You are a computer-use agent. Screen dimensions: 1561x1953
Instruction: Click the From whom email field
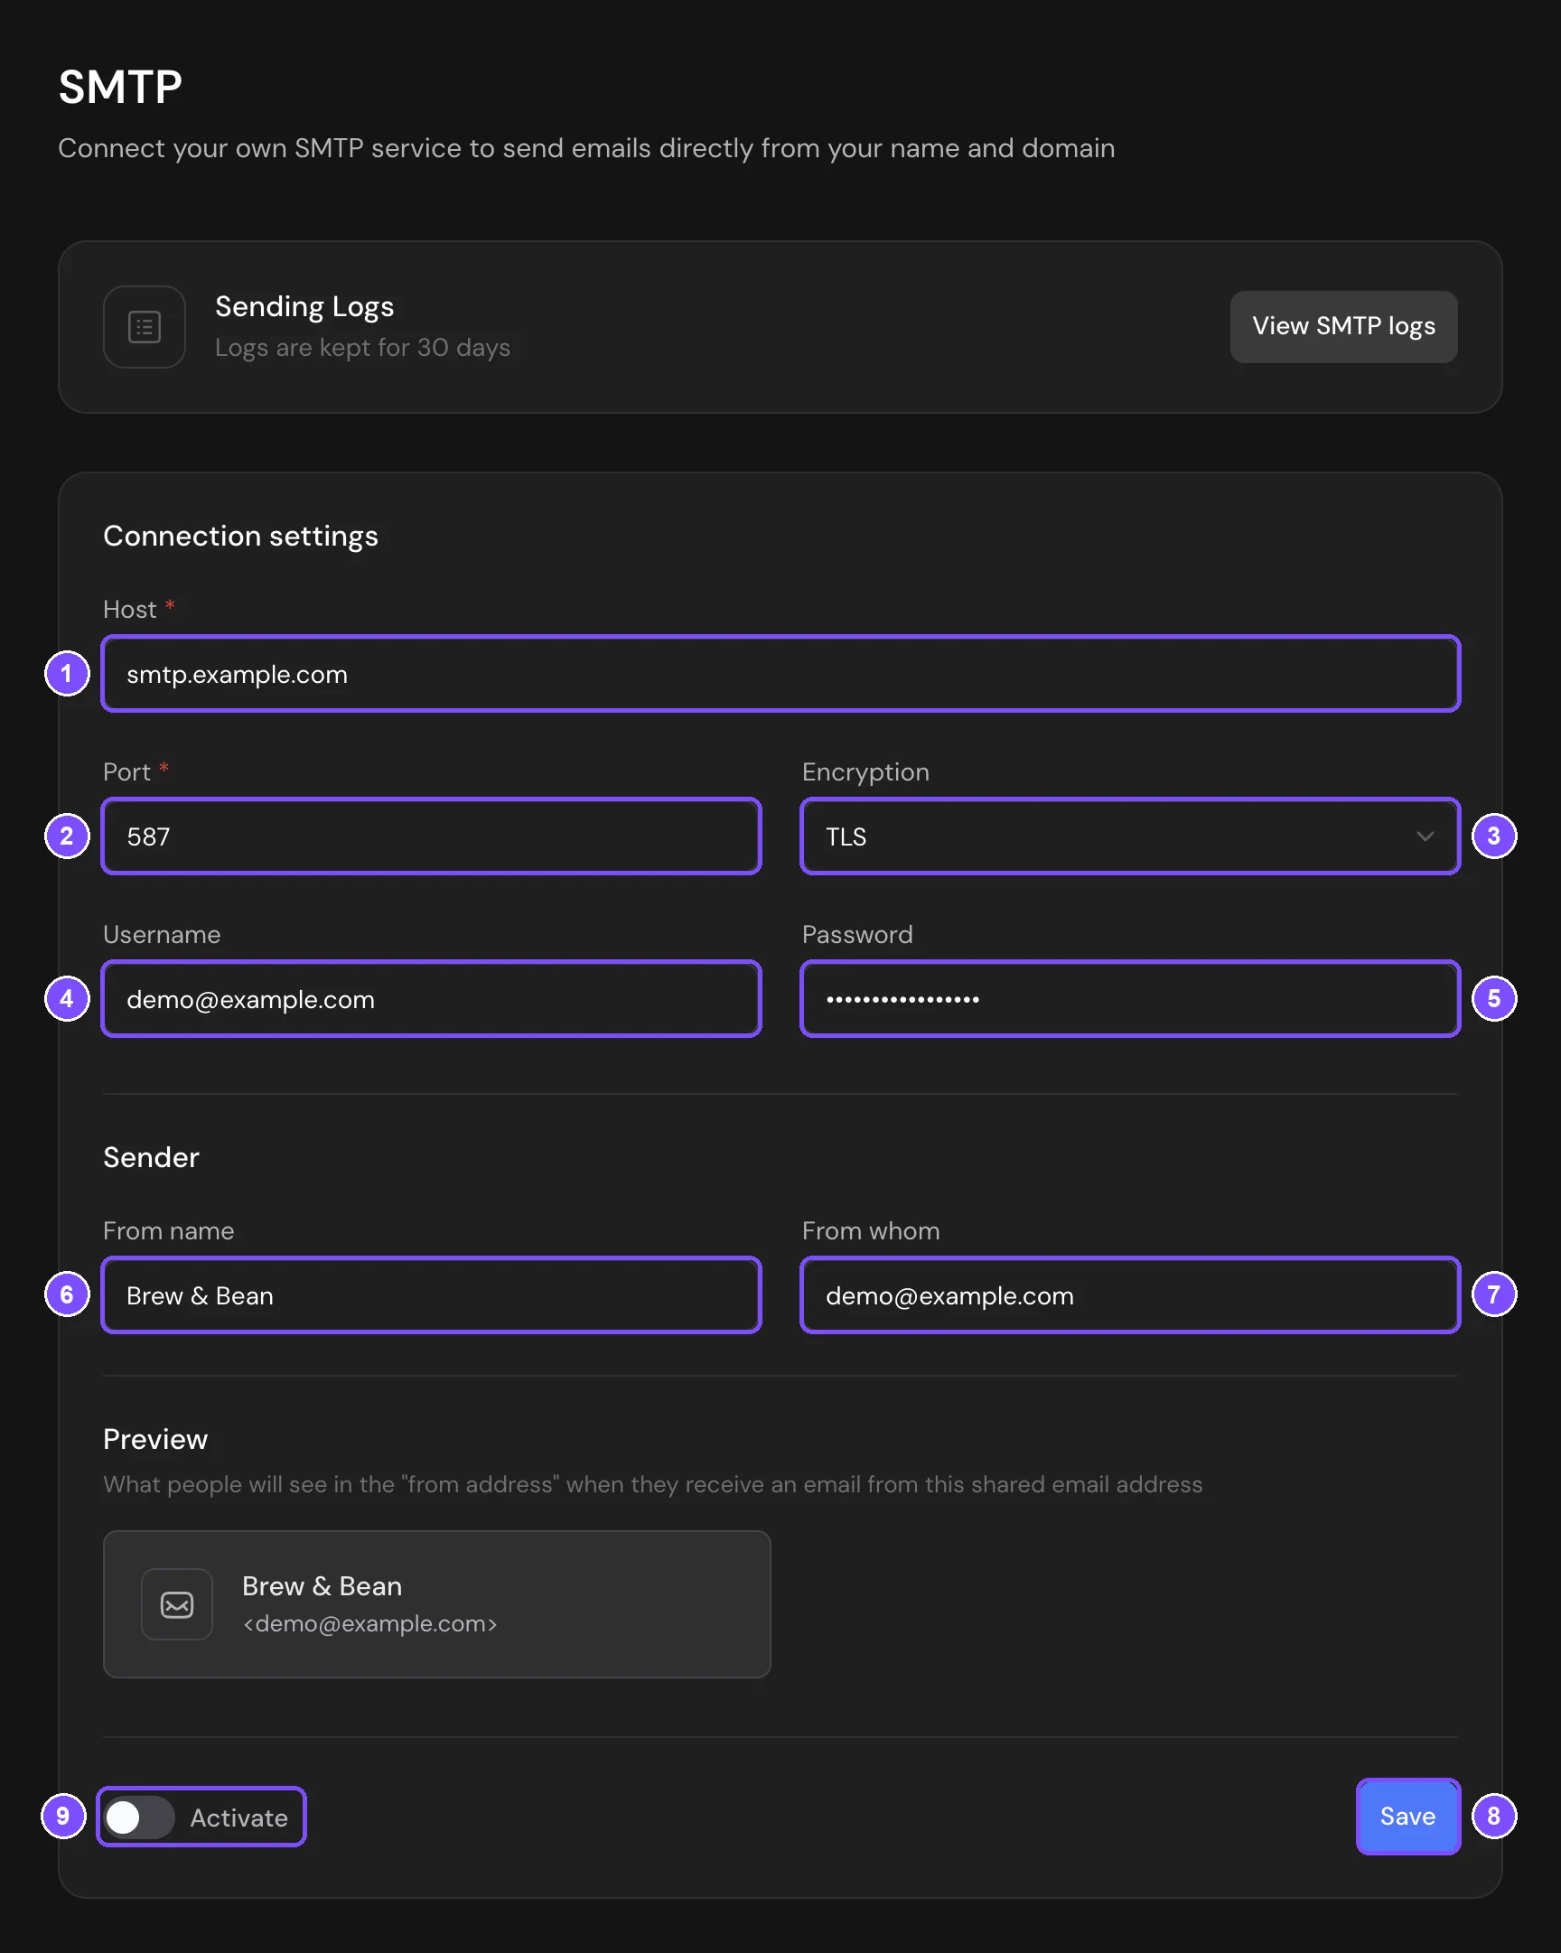(x=1130, y=1295)
